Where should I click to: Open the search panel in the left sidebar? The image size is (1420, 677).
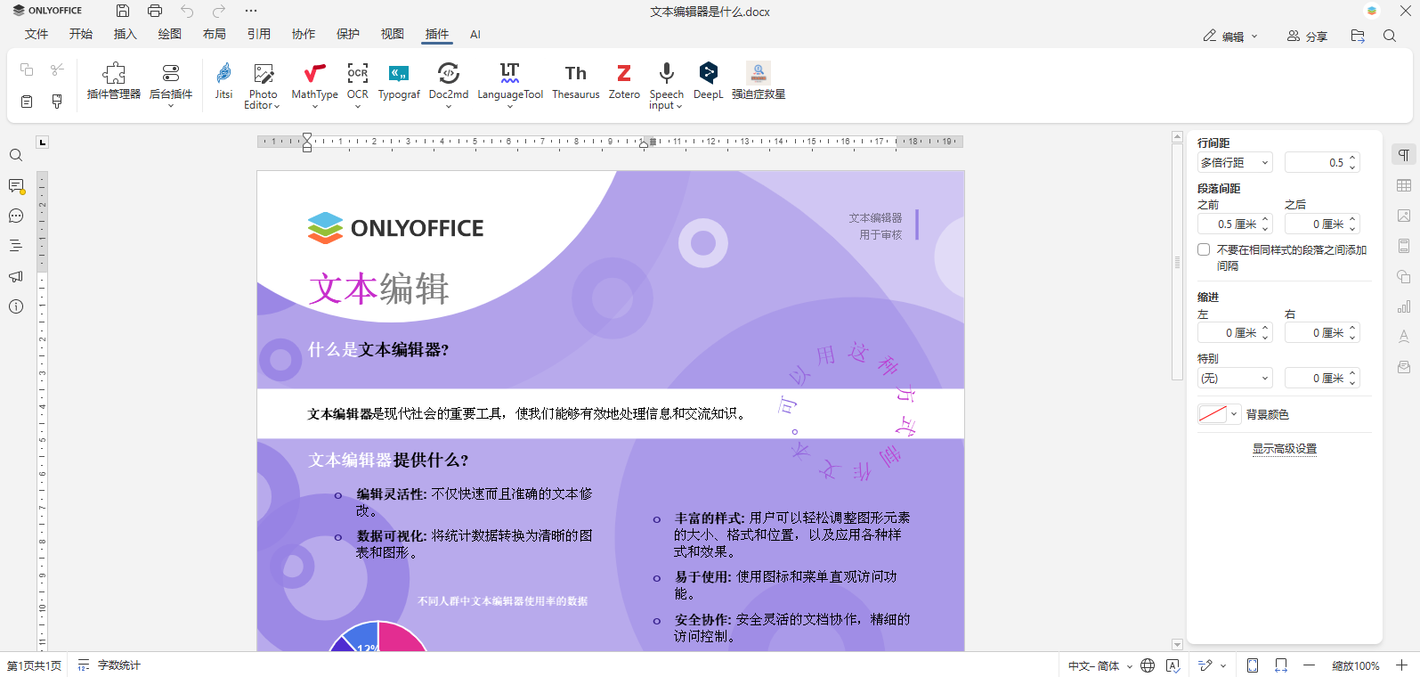point(16,155)
